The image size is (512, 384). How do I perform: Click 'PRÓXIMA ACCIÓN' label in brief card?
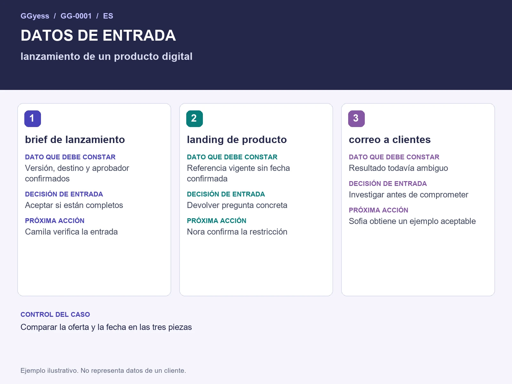pyautogui.click(x=55, y=221)
